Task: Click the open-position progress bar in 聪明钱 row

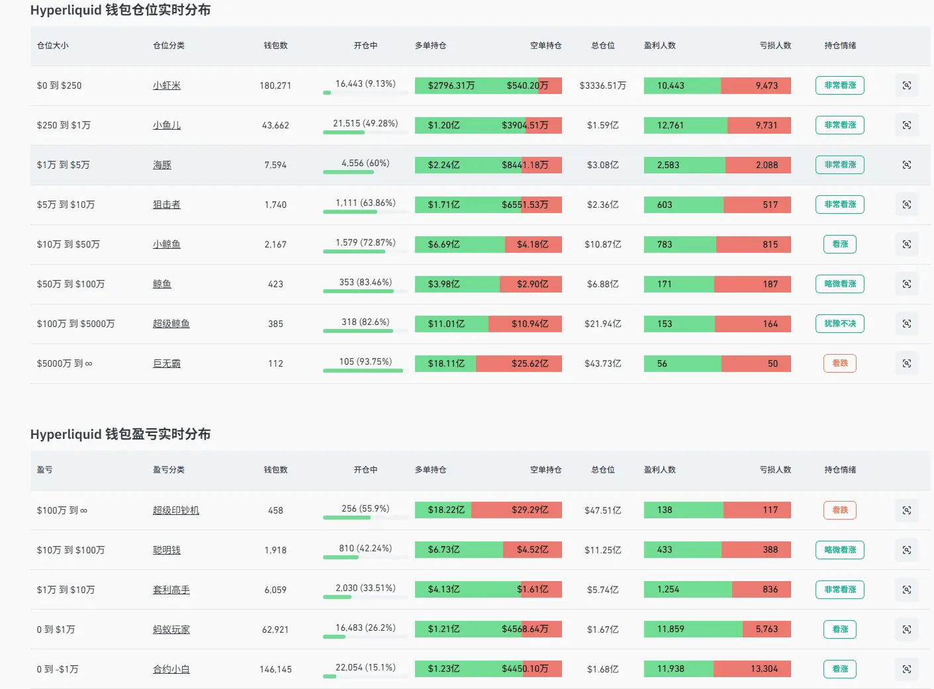Action: coord(365,557)
